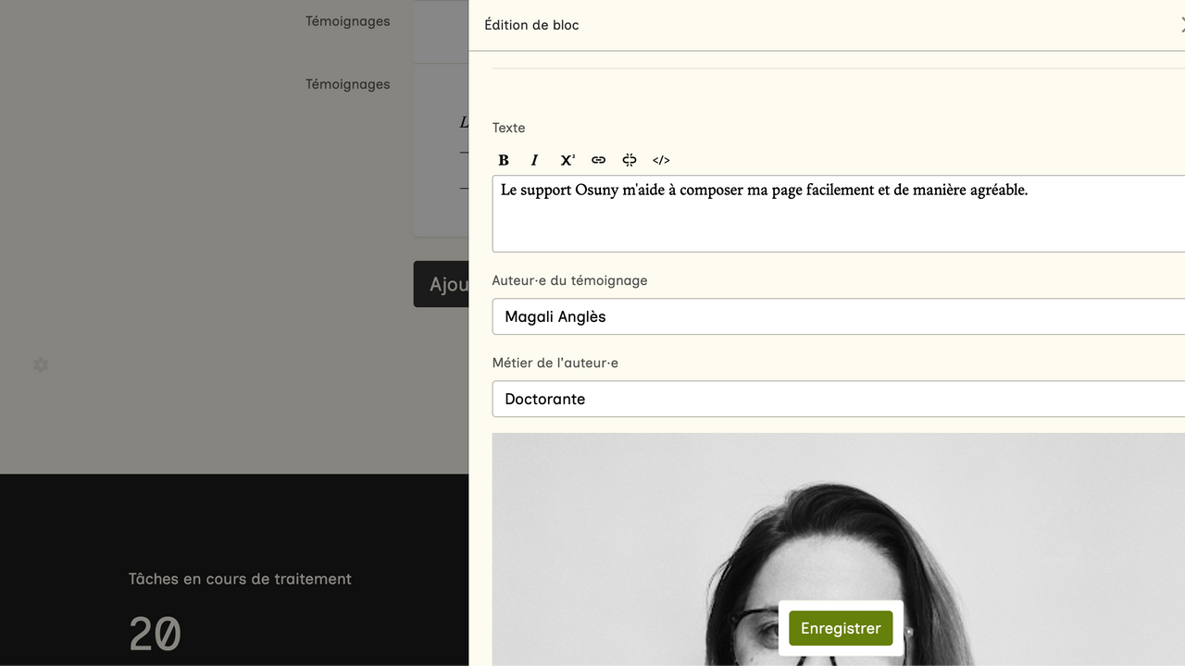This screenshot has height=666, width=1185.
Task: Close the Édition de bloc panel
Action: coord(1180,25)
